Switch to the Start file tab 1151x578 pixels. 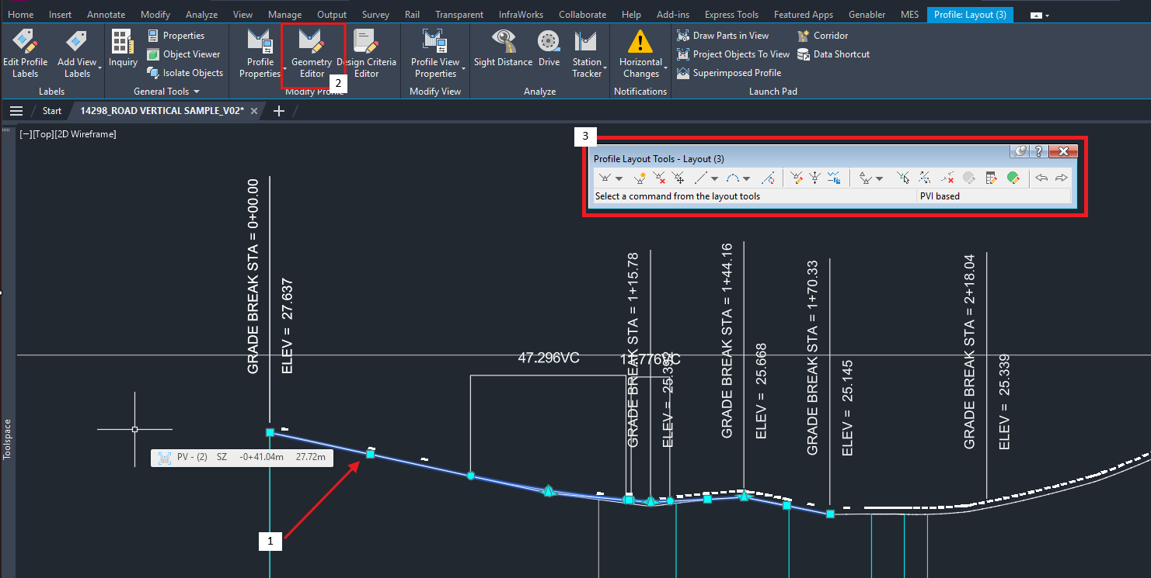click(51, 111)
